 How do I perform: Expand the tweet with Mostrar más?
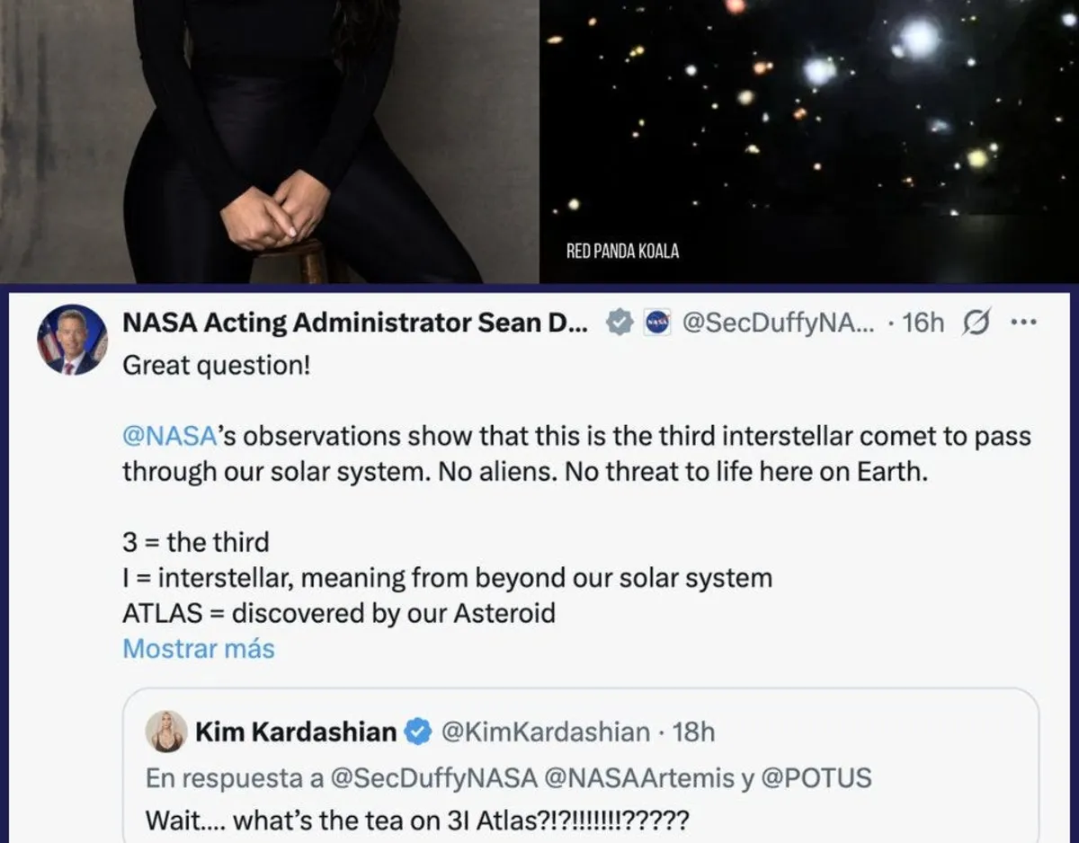click(x=199, y=648)
